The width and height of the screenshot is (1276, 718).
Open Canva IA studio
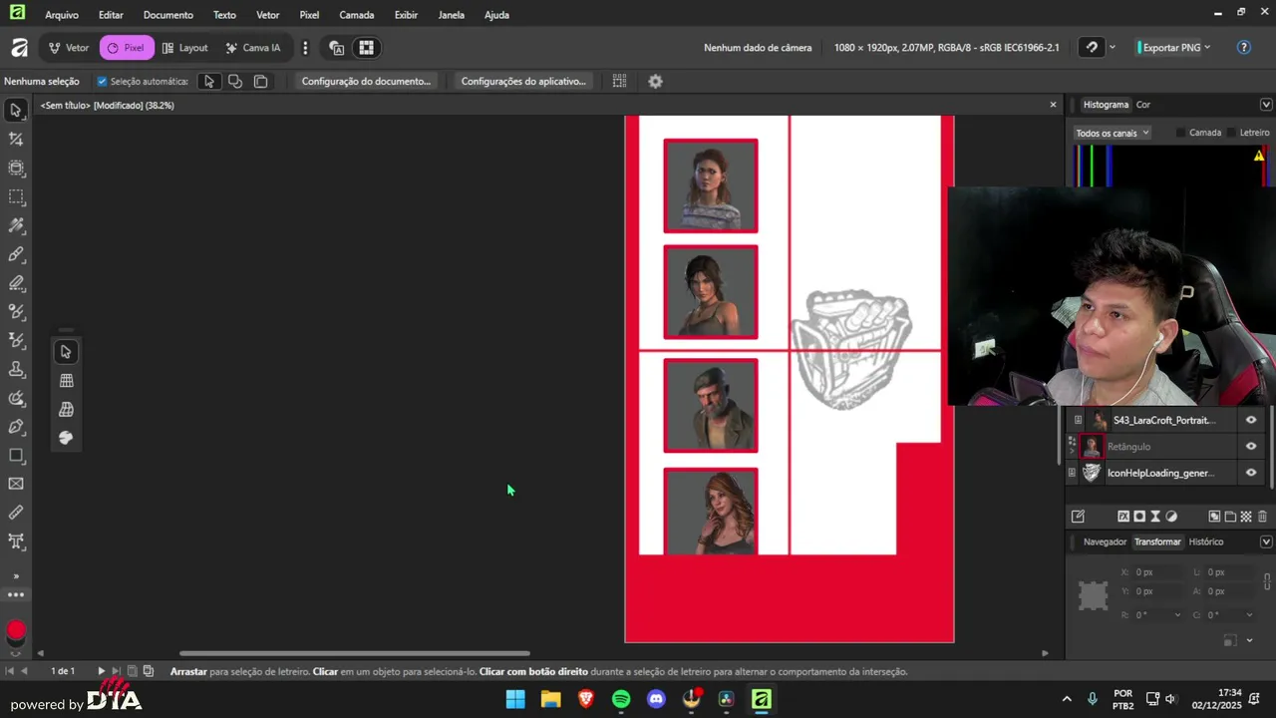click(x=252, y=48)
